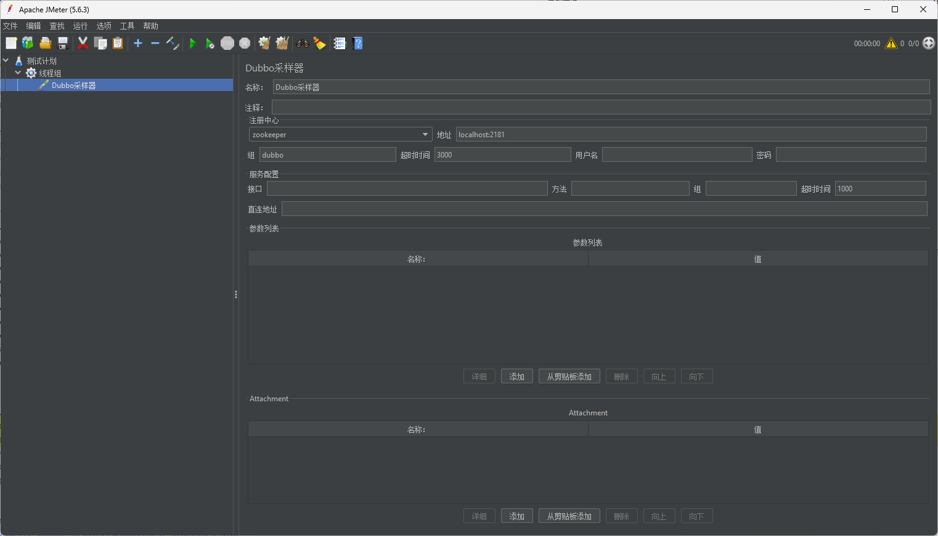938x536 pixels.
Task: Open the 运行 menu
Action: pos(80,26)
